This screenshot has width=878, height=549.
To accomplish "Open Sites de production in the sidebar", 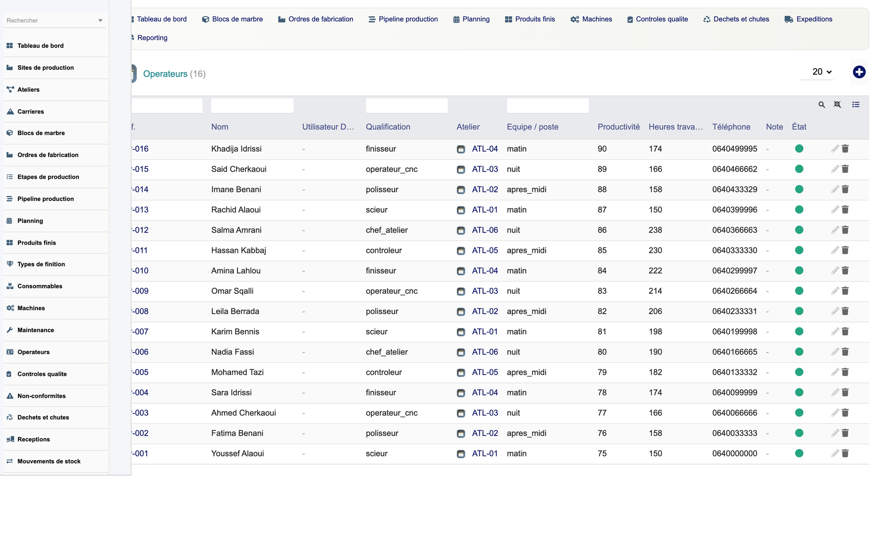I will tap(46, 68).
